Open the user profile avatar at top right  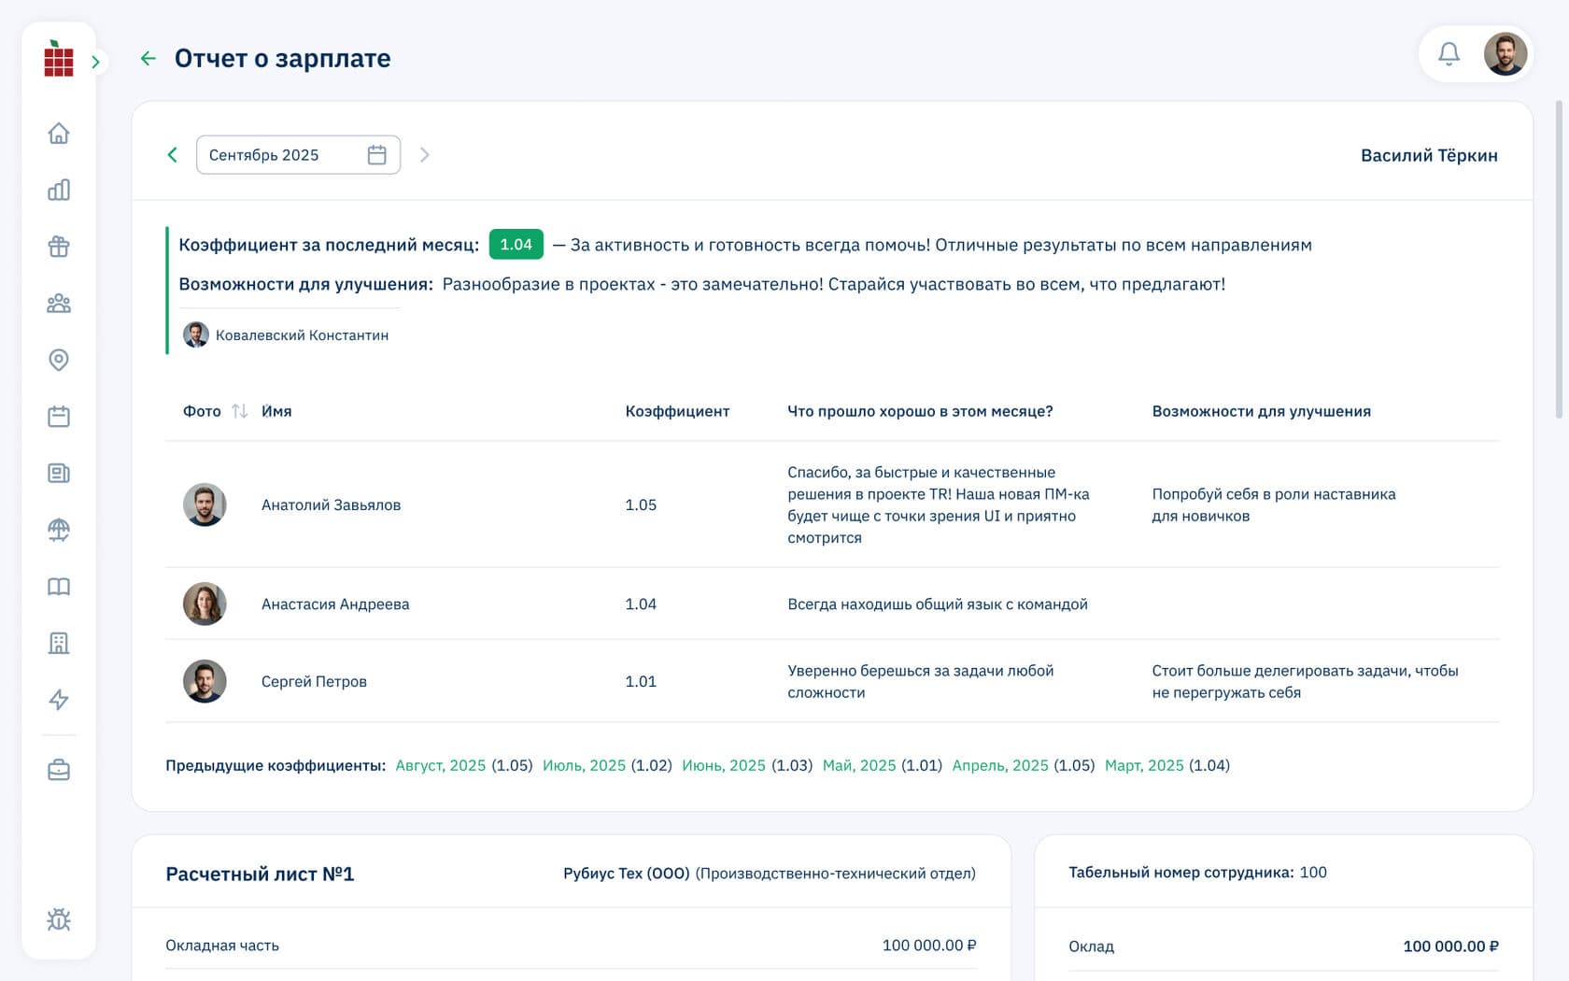(x=1505, y=54)
